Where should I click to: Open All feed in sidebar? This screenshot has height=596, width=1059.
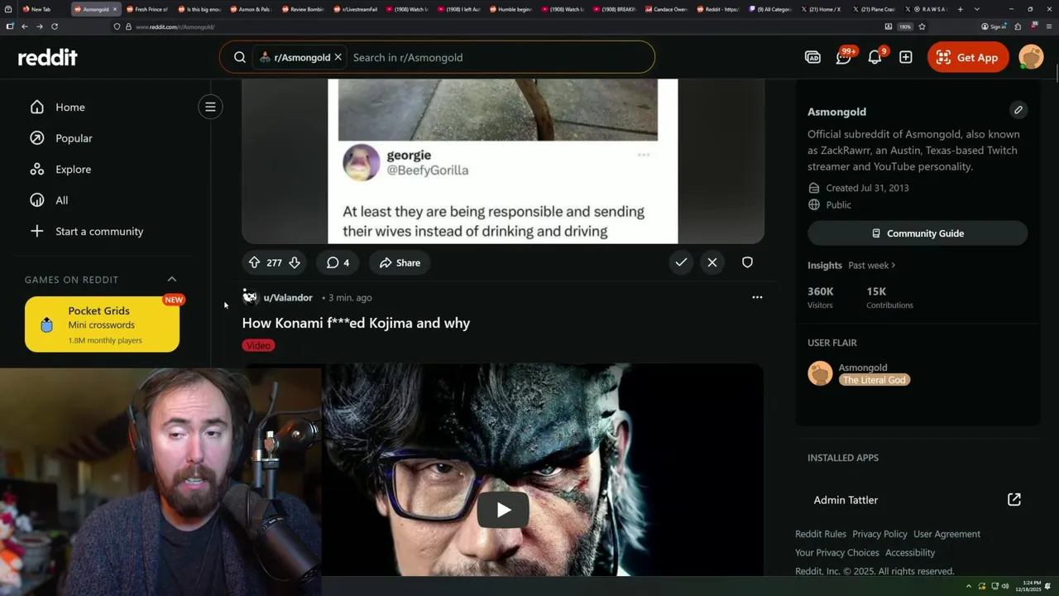[x=61, y=200]
